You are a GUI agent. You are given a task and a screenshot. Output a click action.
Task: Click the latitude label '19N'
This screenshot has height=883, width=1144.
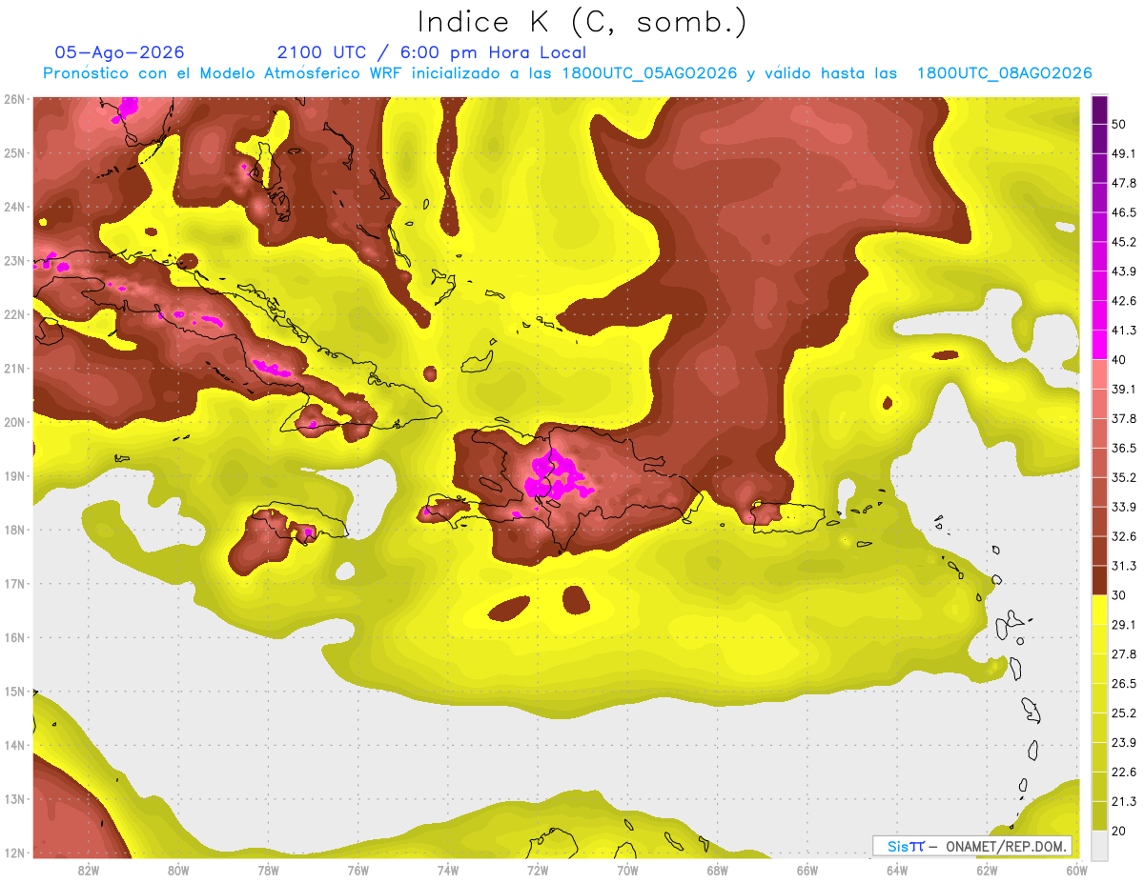14,476
